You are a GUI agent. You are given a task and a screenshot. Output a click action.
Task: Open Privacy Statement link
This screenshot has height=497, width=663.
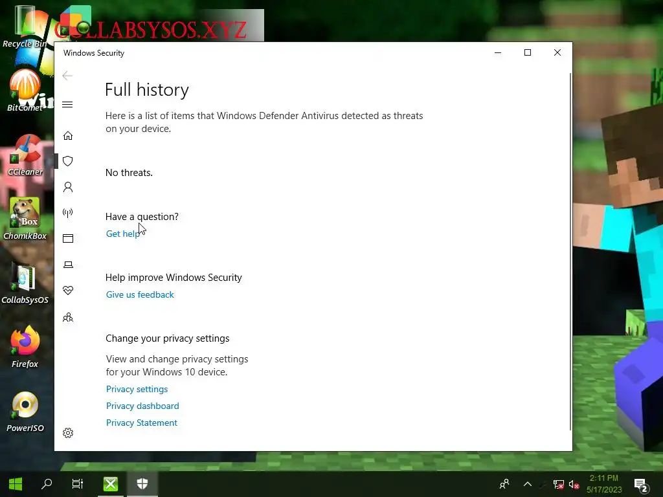pyautogui.click(x=142, y=423)
